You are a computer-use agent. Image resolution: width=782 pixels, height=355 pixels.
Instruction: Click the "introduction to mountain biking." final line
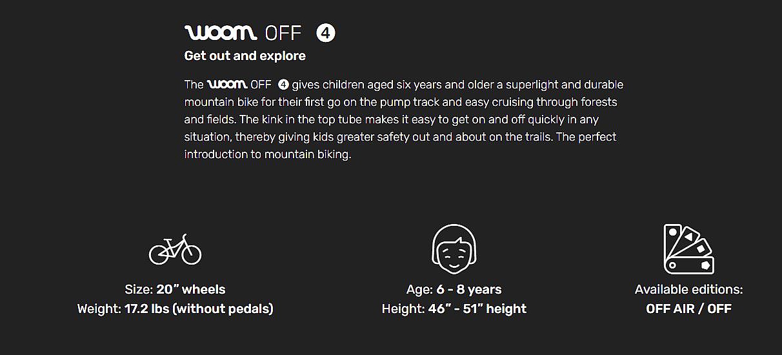tap(267, 155)
